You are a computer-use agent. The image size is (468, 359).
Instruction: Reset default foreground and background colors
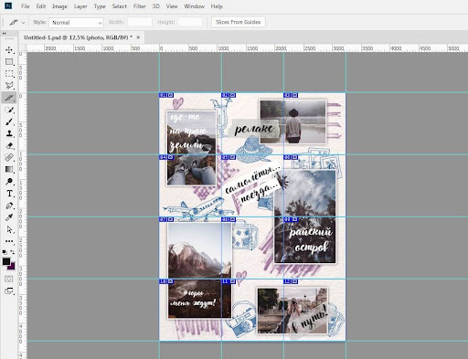[x=5, y=252]
